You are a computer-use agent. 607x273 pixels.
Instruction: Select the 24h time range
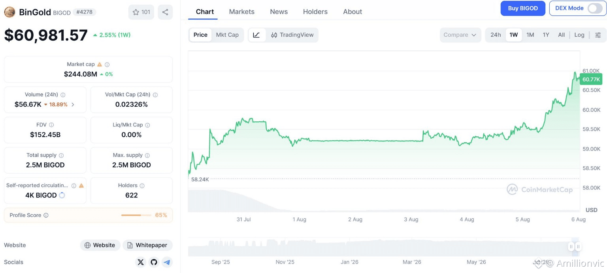tap(496, 35)
